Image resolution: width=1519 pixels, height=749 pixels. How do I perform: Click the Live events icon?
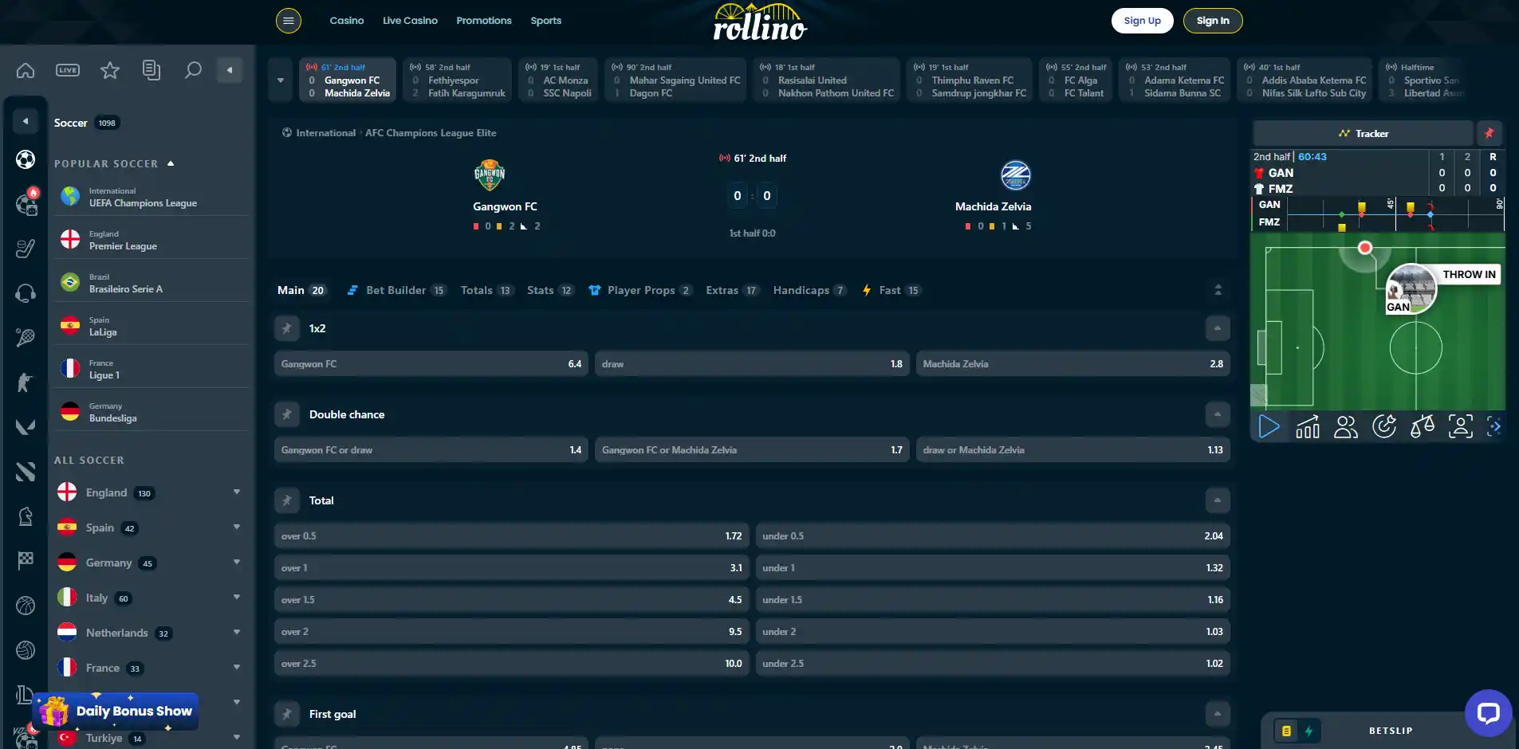click(68, 70)
